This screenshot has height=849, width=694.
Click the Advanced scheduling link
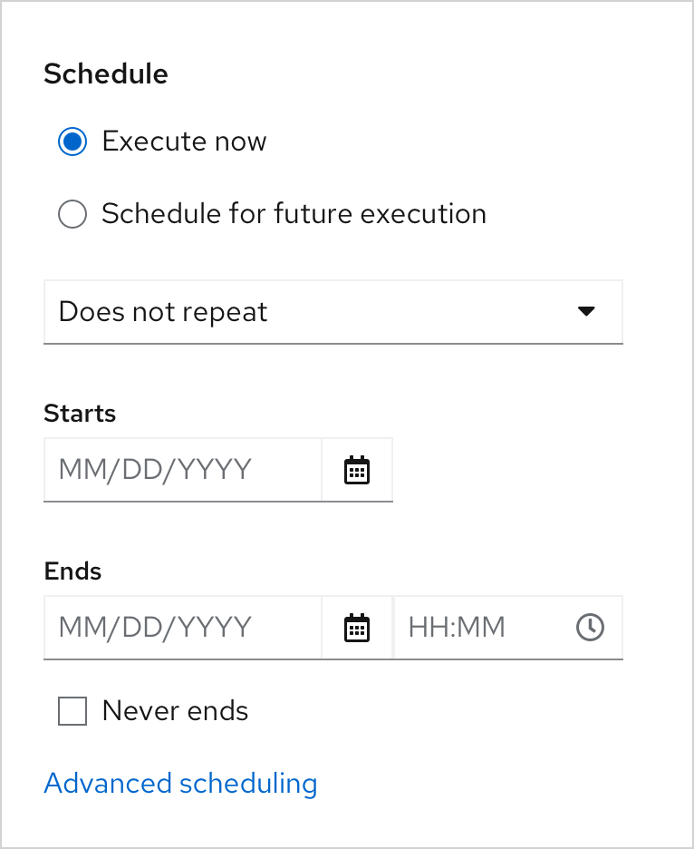click(x=179, y=783)
